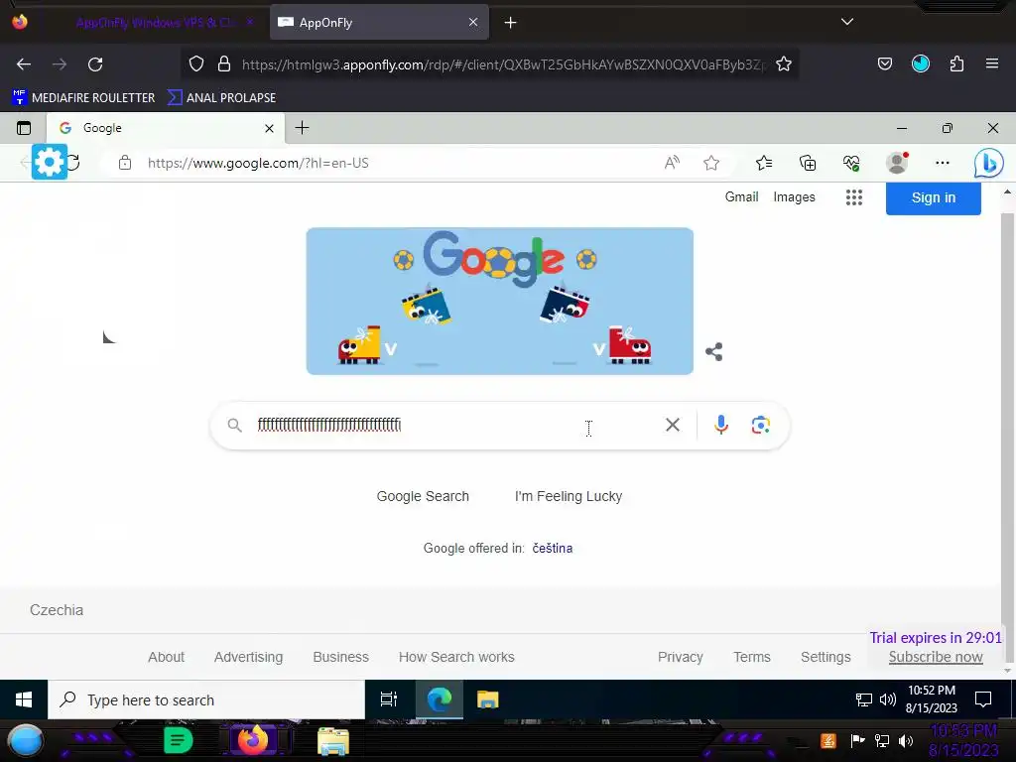
Task: Click remote clock showing 10:52 PM
Action: coord(931,699)
